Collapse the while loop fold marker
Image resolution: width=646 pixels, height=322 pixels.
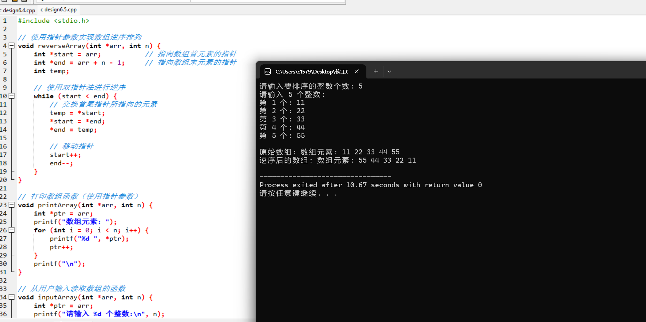(12, 96)
